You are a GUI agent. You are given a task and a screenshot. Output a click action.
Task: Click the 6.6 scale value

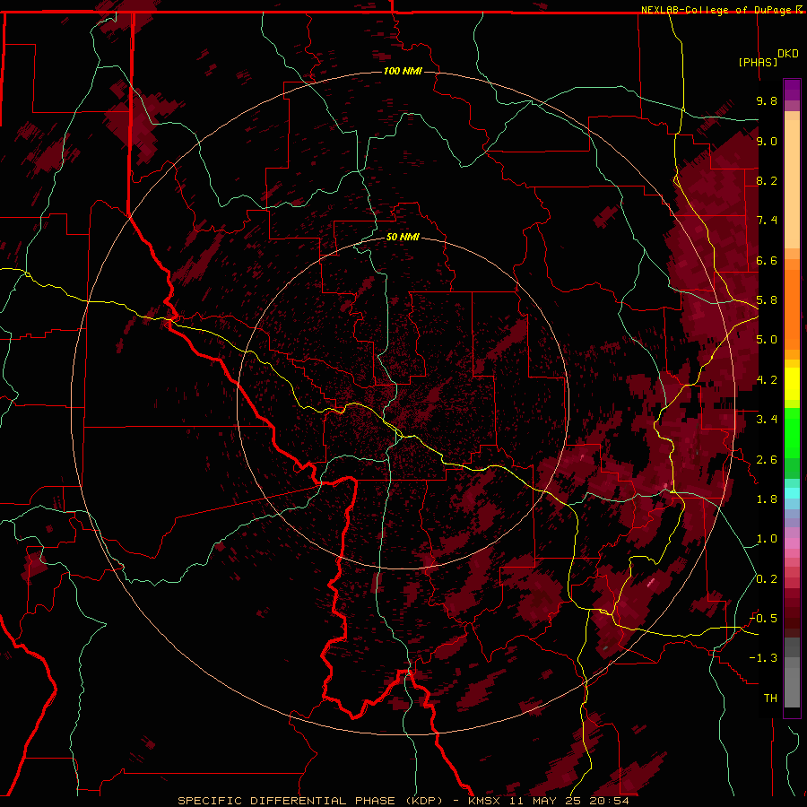(767, 260)
